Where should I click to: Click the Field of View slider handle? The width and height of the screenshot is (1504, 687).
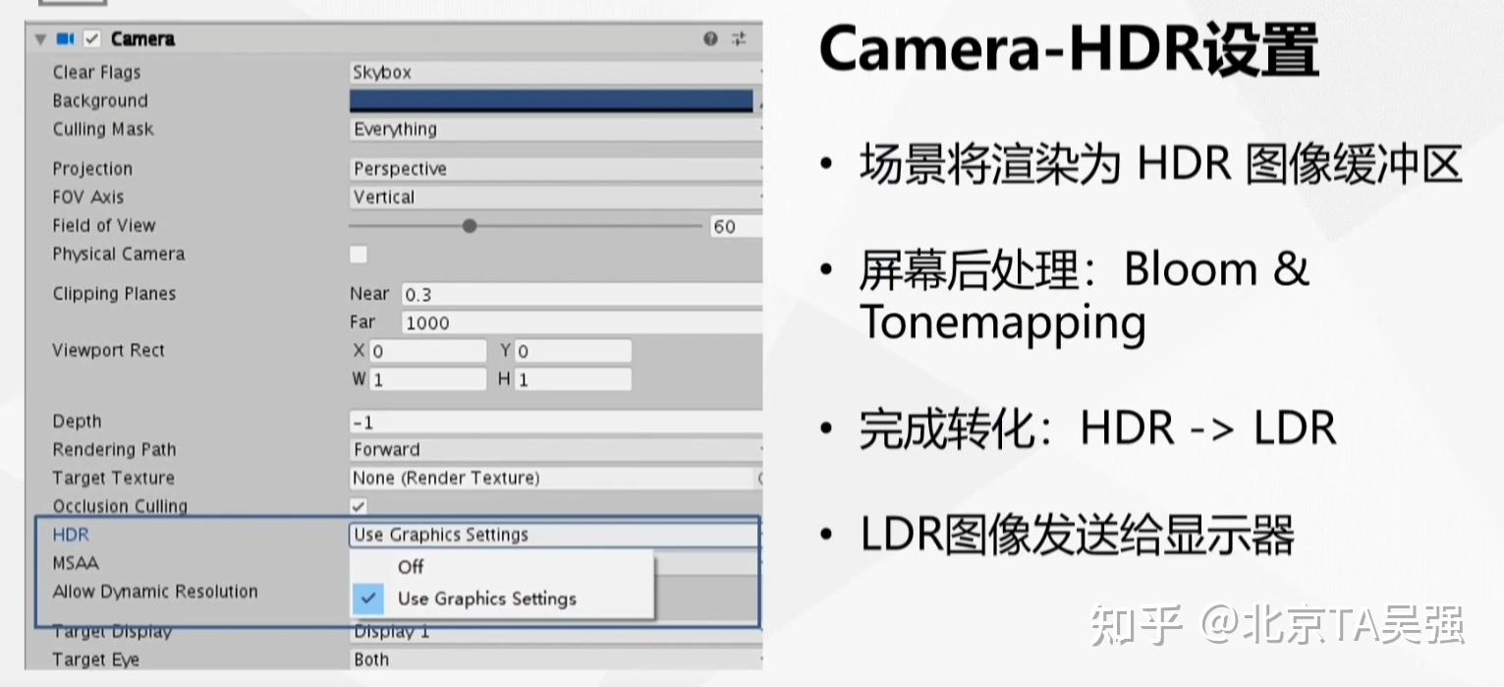pyautogui.click(x=469, y=225)
